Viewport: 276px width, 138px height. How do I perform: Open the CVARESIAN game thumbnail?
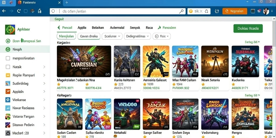(x=84, y=61)
